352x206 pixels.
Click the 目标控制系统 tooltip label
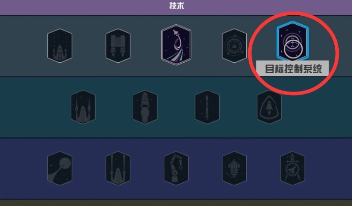pos(292,69)
